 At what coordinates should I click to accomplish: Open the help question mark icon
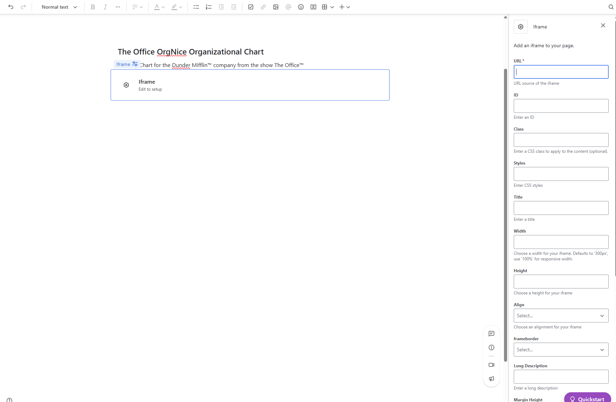(x=9, y=400)
